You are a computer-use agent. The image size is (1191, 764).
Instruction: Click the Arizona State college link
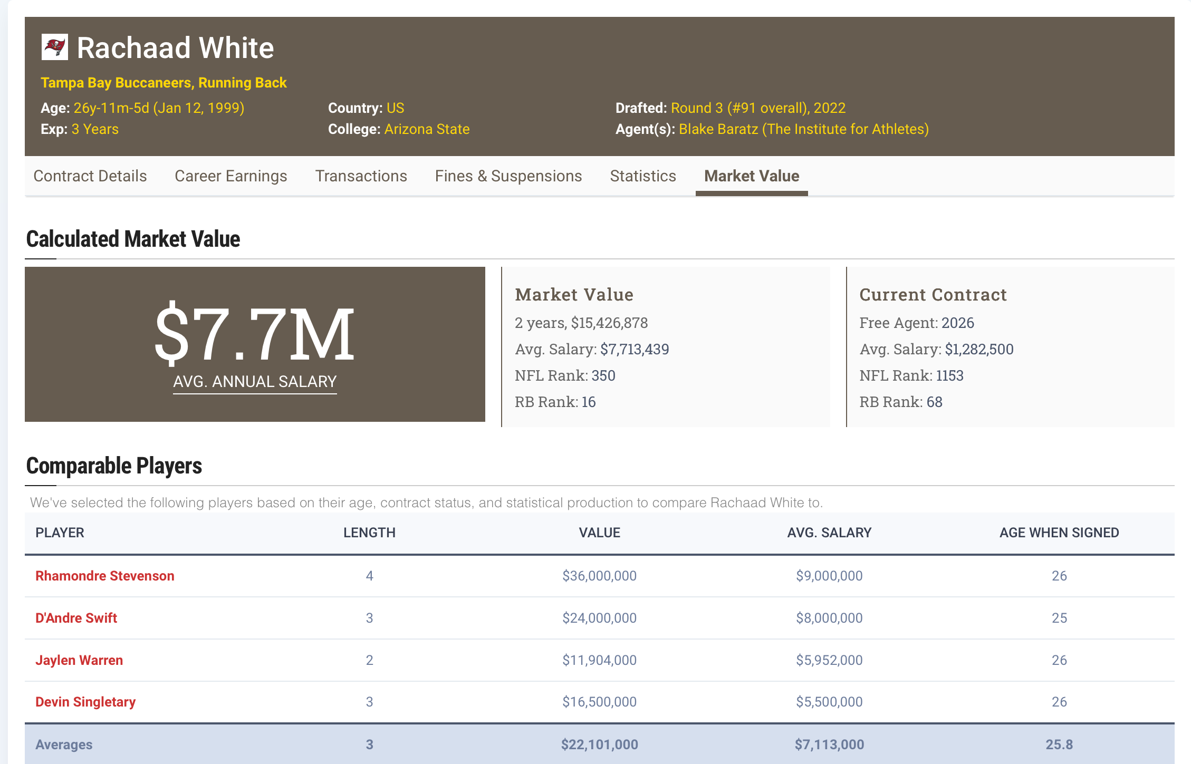427,129
